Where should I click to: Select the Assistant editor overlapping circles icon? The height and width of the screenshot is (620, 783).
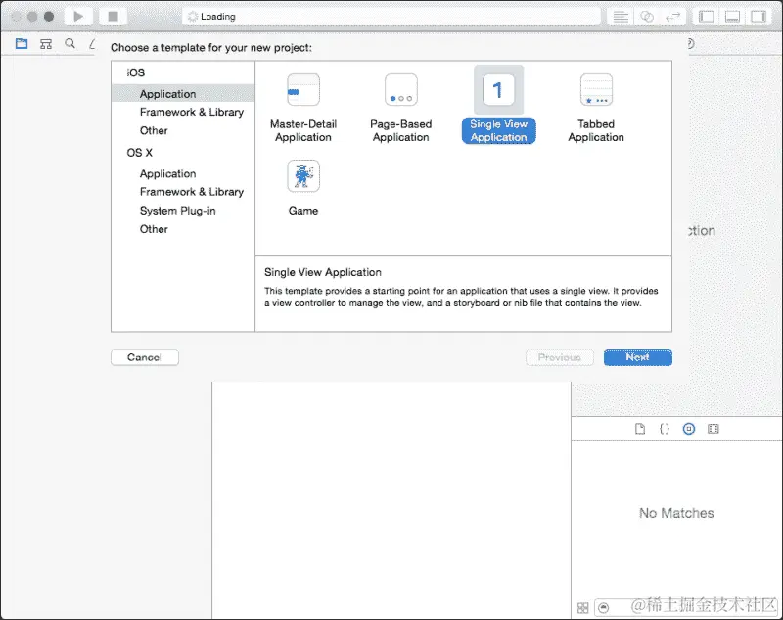coord(647,17)
